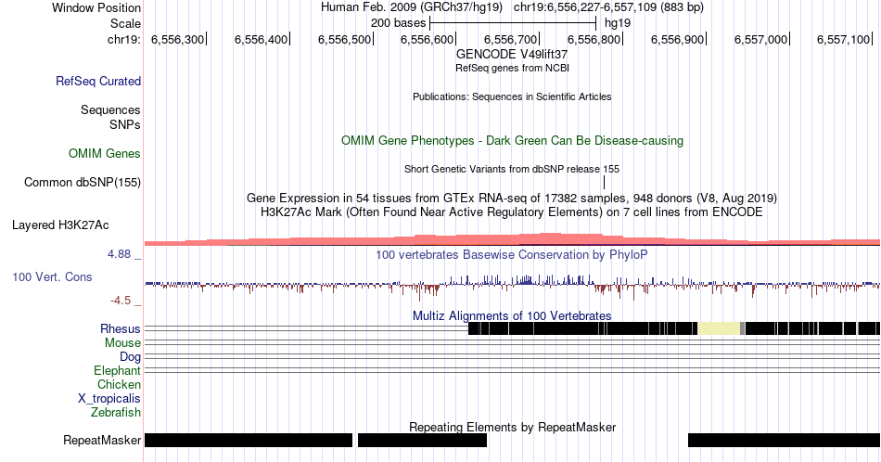
Task: Click the 6,556,900 ruler position
Action: [x=678, y=39]
